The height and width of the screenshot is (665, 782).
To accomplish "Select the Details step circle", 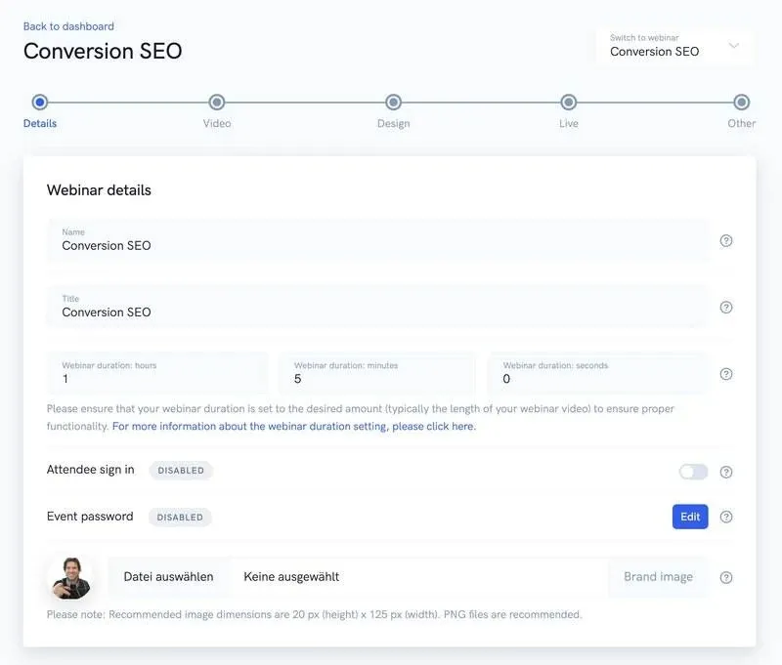I will tap(39, 103).
